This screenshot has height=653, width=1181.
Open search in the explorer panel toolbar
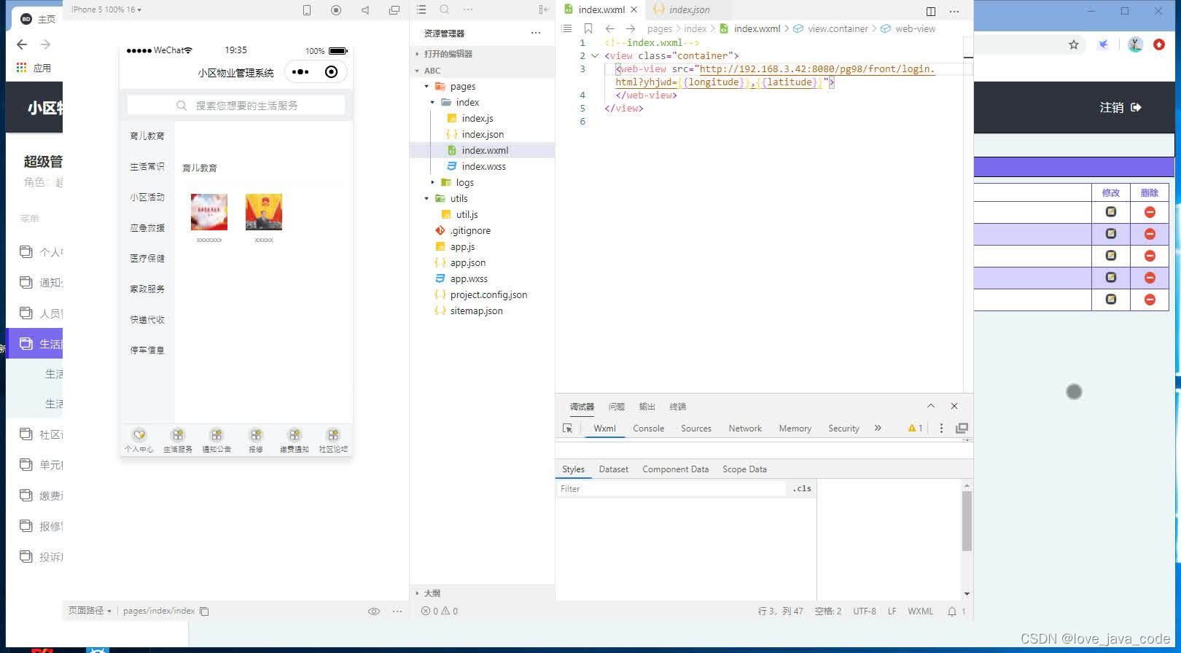445,9
